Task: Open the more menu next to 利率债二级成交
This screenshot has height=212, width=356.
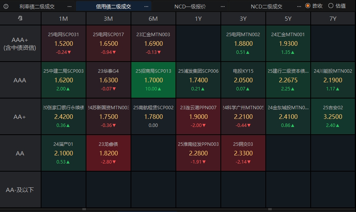Action: tap(70, 7)
